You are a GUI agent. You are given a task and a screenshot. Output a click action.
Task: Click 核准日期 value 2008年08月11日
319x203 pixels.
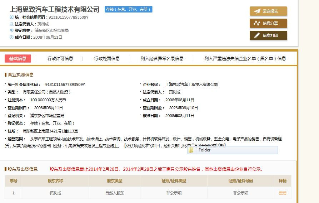[x=180, y=116]
